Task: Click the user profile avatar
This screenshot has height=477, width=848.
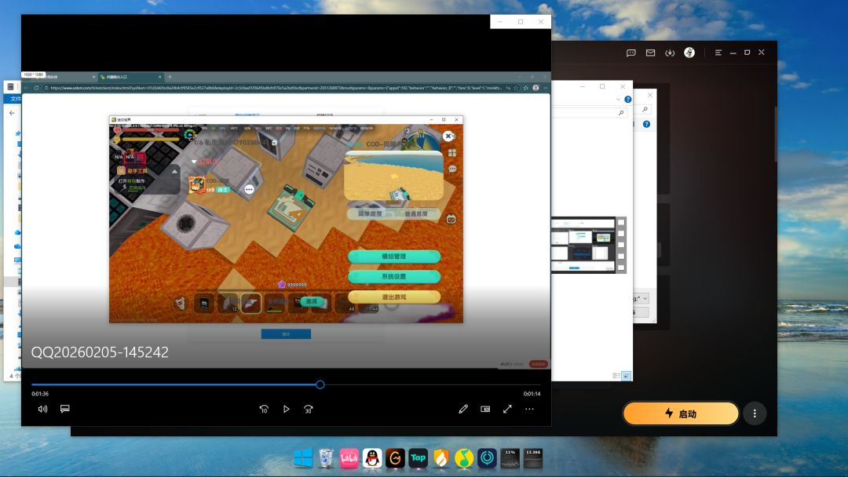Action: [689, 53]
